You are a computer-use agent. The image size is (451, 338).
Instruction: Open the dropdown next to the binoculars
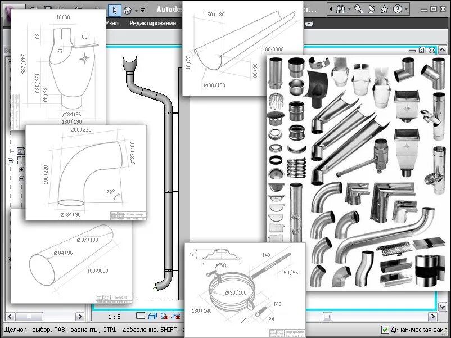349,10
